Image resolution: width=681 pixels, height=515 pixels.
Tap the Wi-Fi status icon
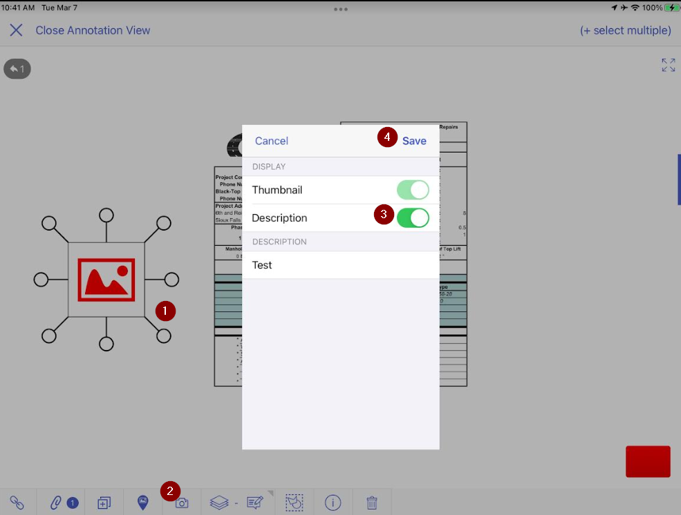[x=635, y=8]
